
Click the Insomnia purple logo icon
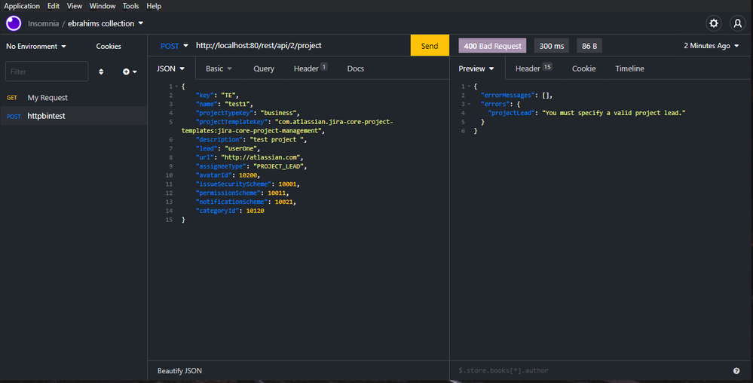[14, 23]
